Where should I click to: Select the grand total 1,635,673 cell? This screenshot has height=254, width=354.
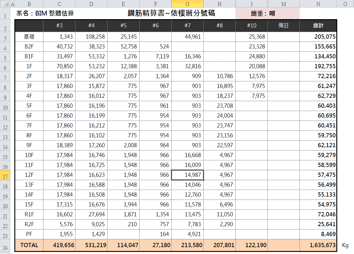(318, 245)
